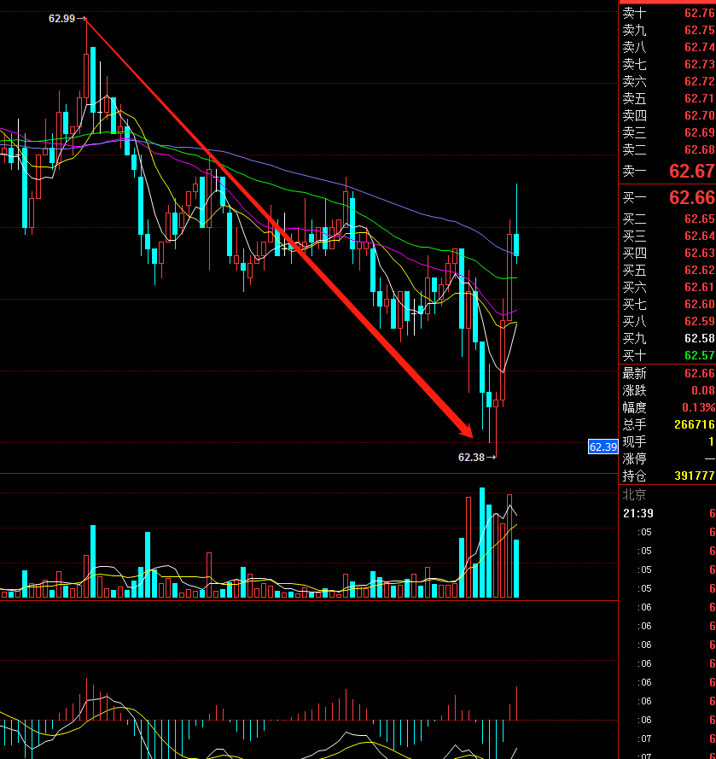Click the 卖九 label

click(x=634, y=30)
